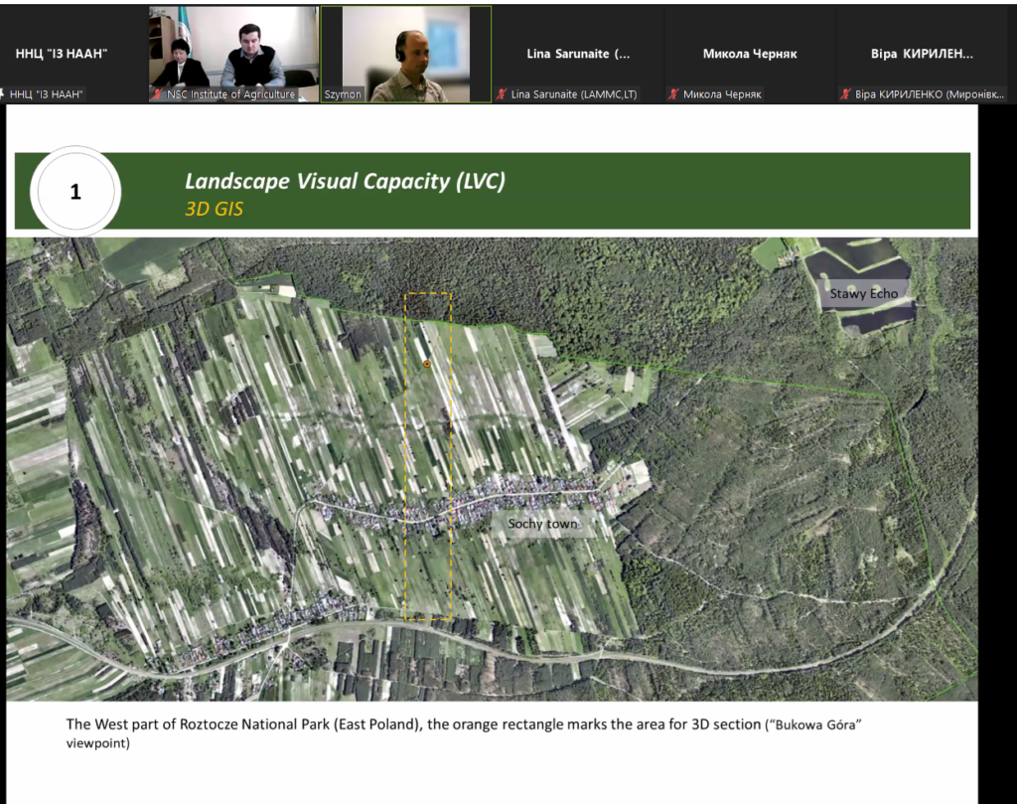Click the Stawy Echo map label

(864, 294)
